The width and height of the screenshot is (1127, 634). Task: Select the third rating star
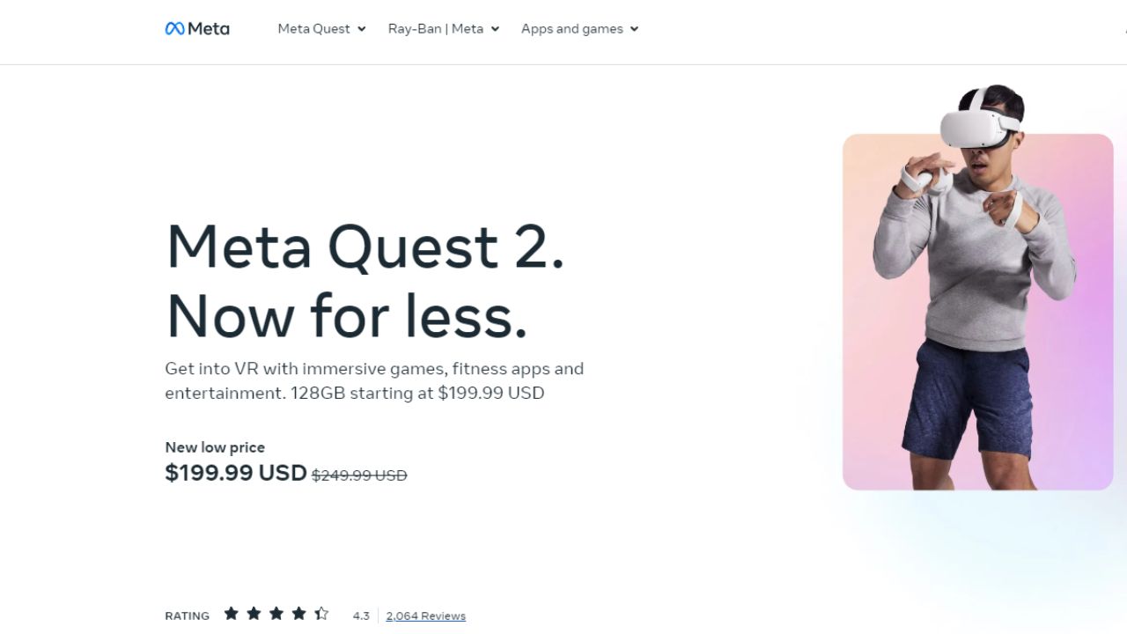pyautogui.click(x=276, y=614)
